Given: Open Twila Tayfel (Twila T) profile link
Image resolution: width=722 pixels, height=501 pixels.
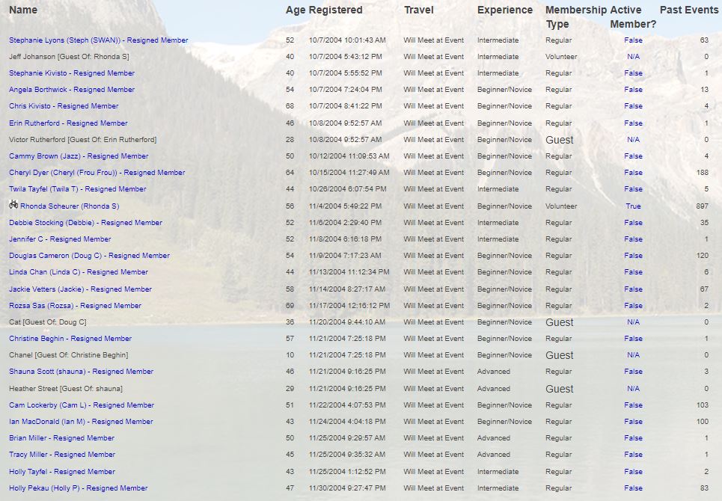Looking at the screenshot, I should point(77,189).
